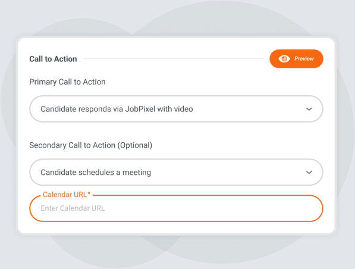Click the 'Enter Calendar URL' placeholder text
This screenshot has width=355, height=269.
pyautogui.click(x=73, y=208)
